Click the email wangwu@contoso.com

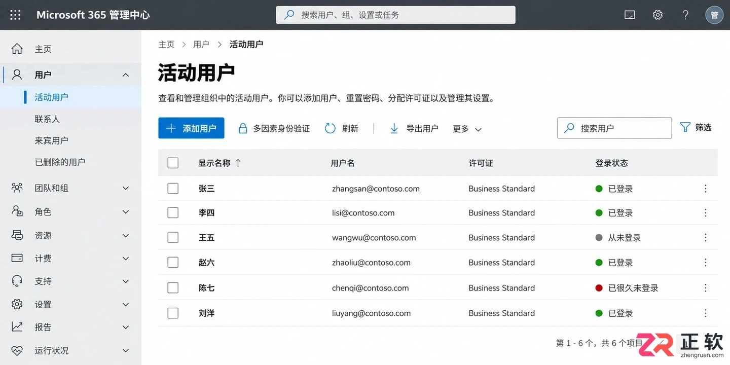point(374,237)
